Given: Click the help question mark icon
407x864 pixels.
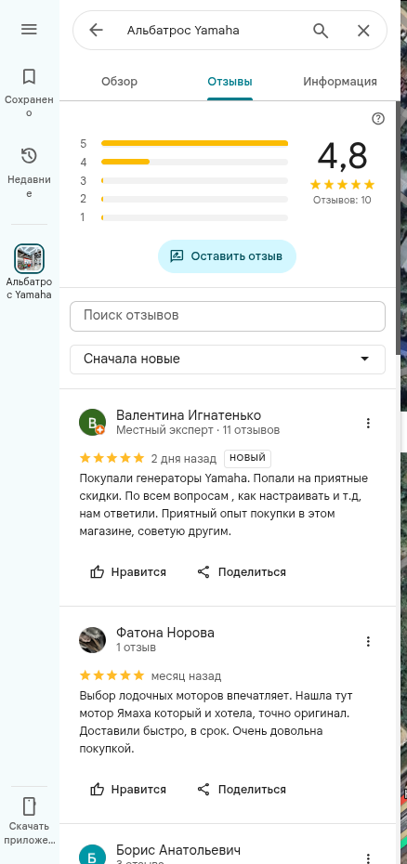Looking at the screenshot, I should [x=378, y=119].
